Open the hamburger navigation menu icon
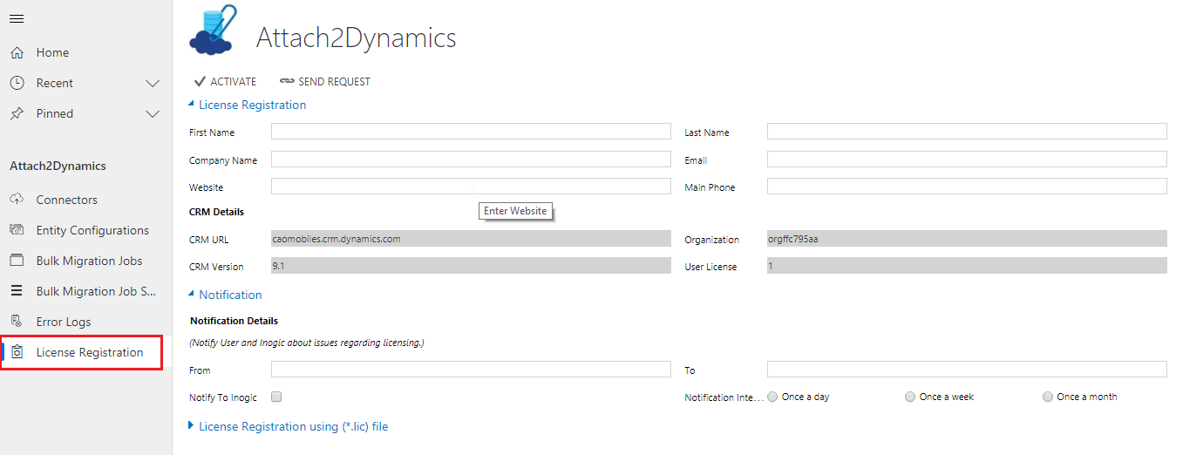Viewport: 1183px width, 455px height. click(x=17, y=19)
